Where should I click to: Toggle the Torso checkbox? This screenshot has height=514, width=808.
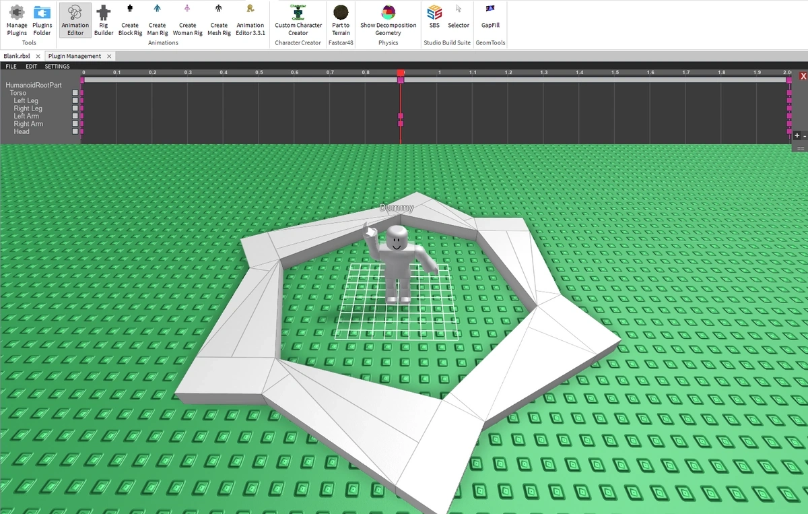click(75, 94)
